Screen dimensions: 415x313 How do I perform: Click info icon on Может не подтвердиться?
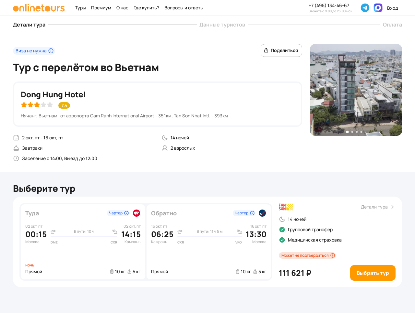[x=333, y=255]
